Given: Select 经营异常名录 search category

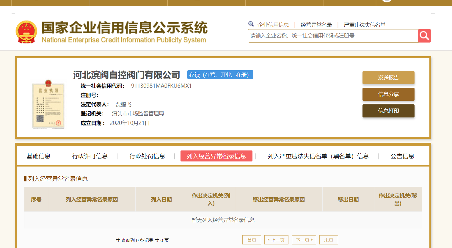Looking at the screenshot, I should (316, 25).
